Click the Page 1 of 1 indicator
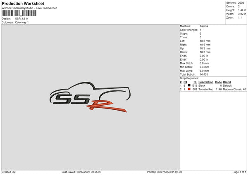This screenshot has height=175, width=248. point(239,172)
